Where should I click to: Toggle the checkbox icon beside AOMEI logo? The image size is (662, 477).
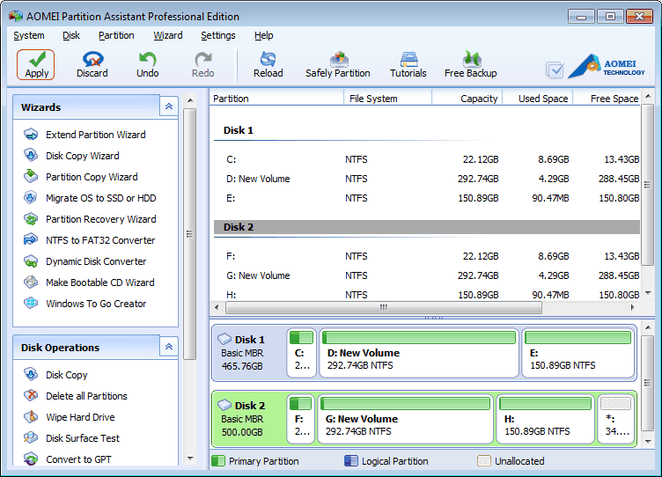555,70
